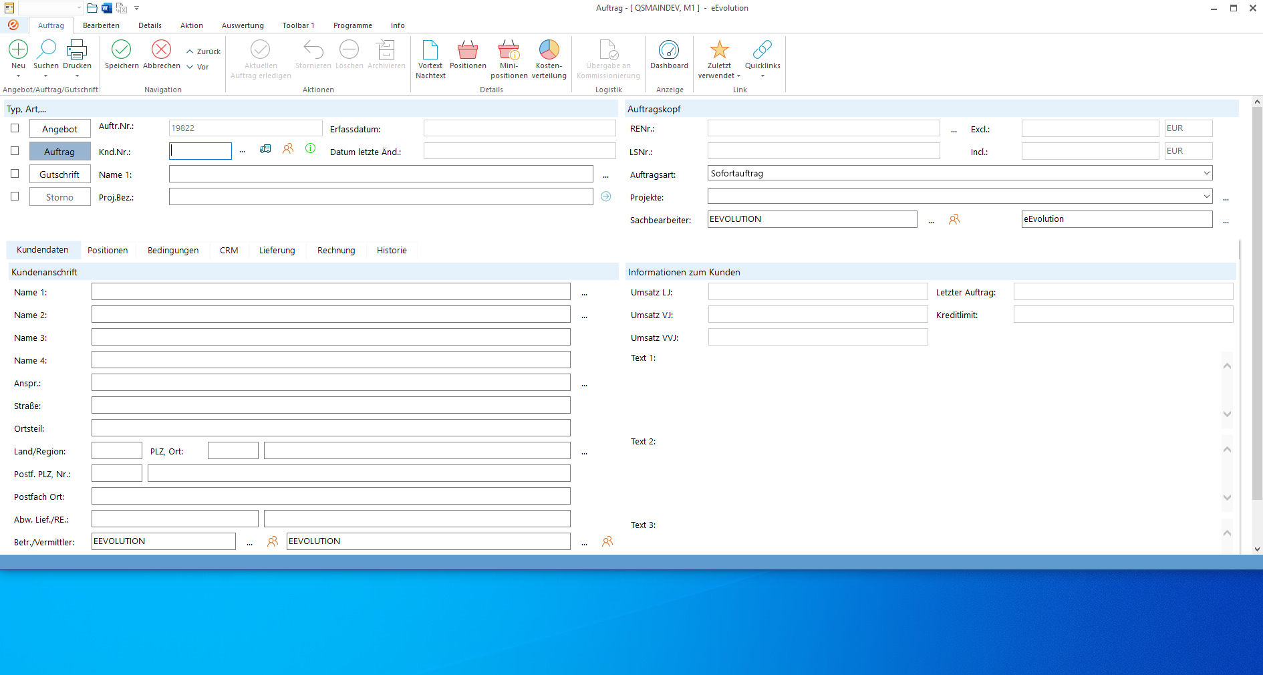The width and height of the screenshot is (1263, 675).
Task: Open the Quicklinks chain icon
Action: point(762,49)
